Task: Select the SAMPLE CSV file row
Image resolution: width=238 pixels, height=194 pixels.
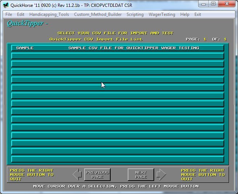Action: [118, 48]
